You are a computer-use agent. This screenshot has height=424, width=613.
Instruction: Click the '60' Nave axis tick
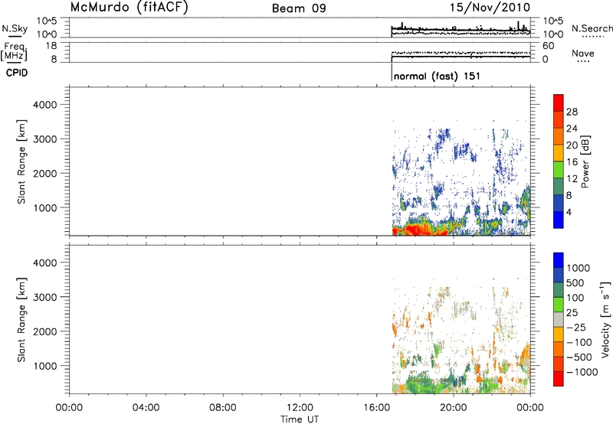pos(548,46)
